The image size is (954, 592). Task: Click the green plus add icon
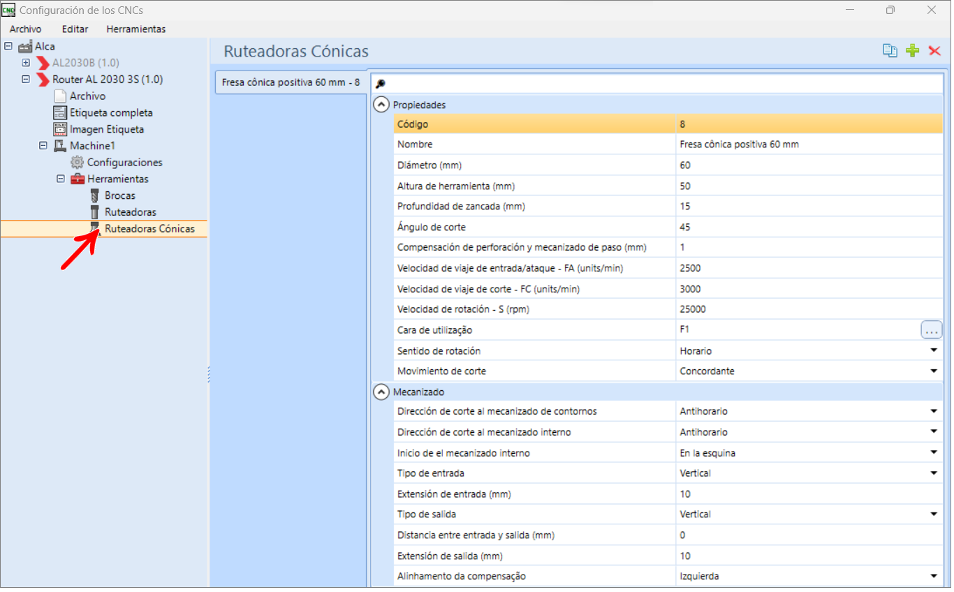tap(912, 50)
